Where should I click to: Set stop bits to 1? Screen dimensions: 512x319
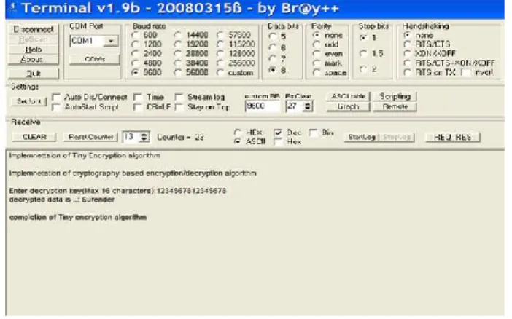363,38
